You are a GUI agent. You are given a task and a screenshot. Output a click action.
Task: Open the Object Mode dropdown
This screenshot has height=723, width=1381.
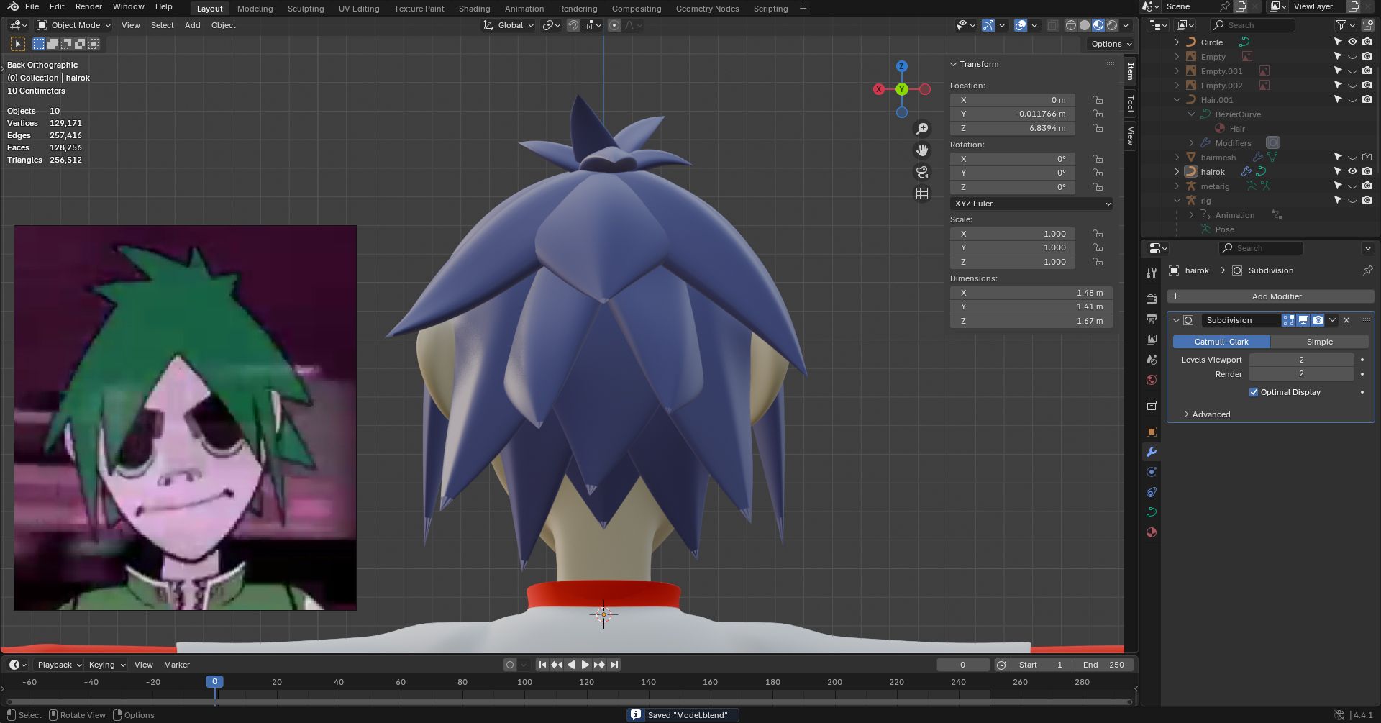click(73, 25)
